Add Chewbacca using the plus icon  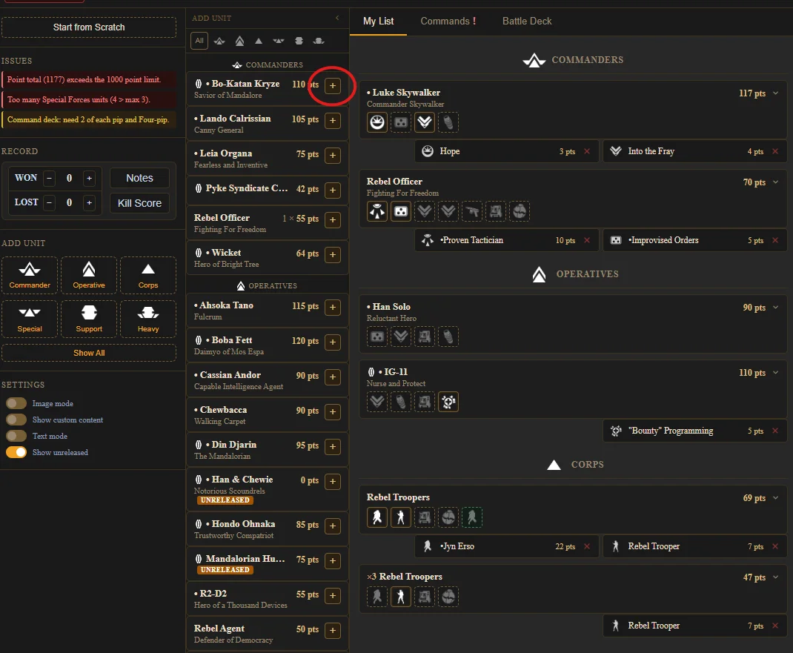332,411
